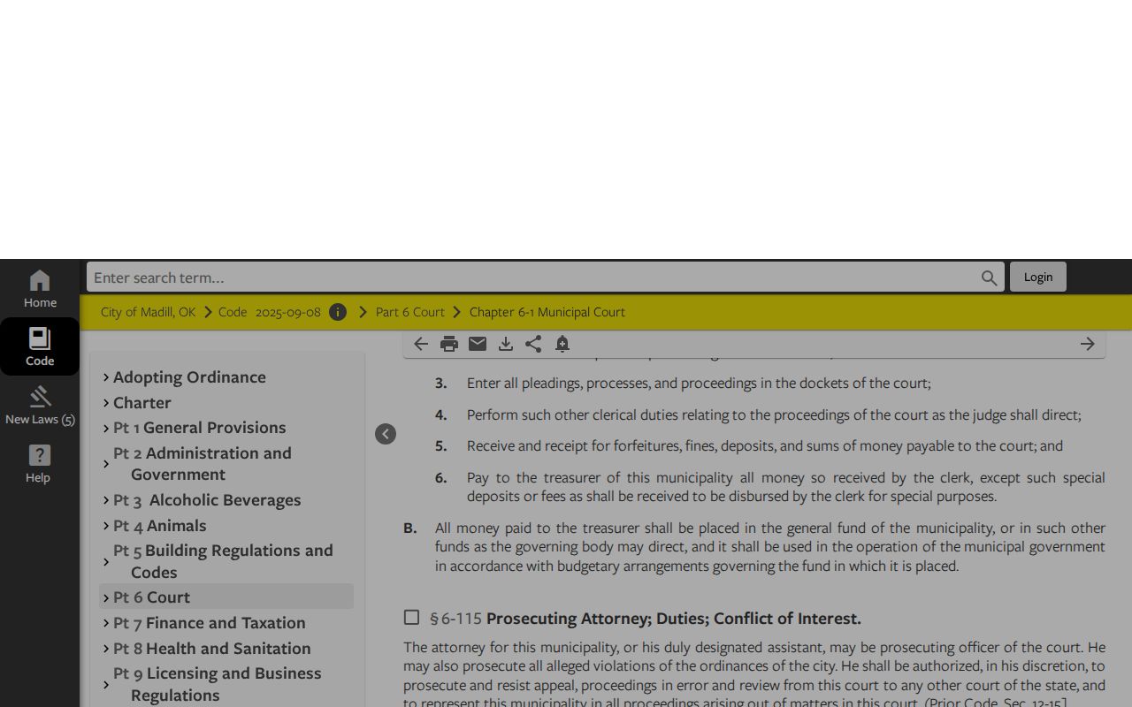
Task: Share this chapter
Action: coord(533,344)
